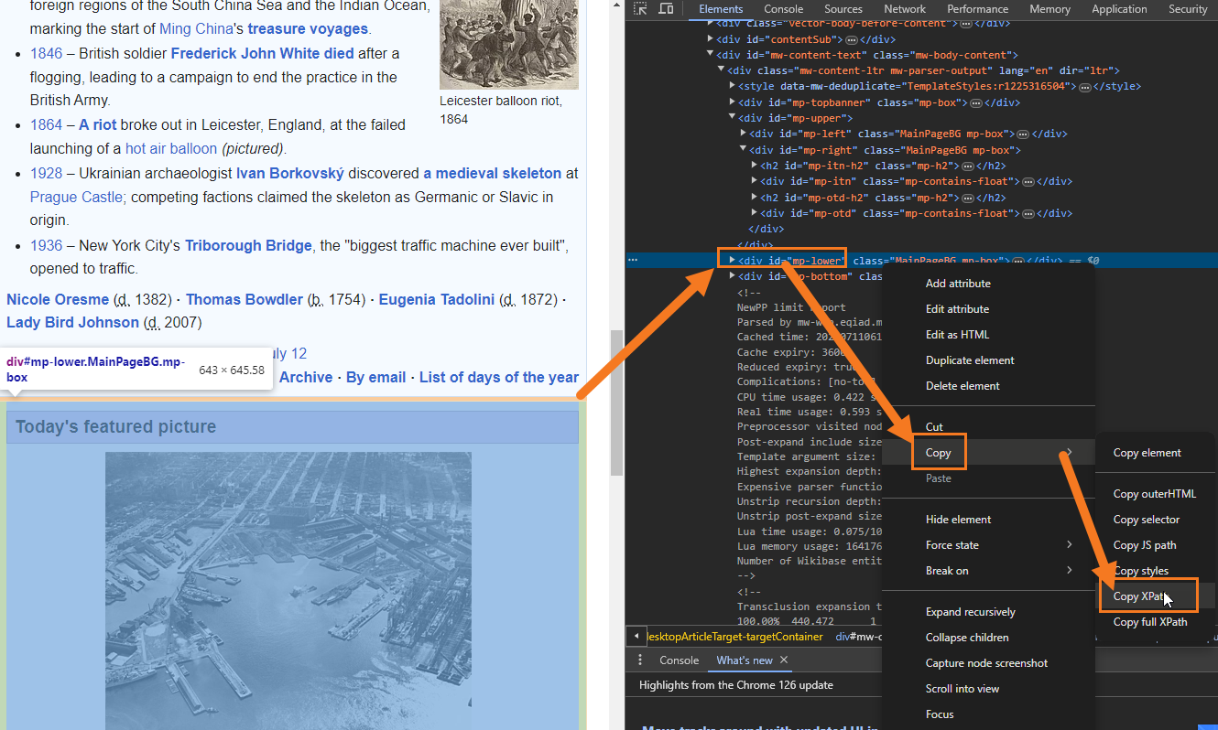The image size is (1218, 730).
Task: Activate the inspect element picker icon
Action: pos(641,9)
